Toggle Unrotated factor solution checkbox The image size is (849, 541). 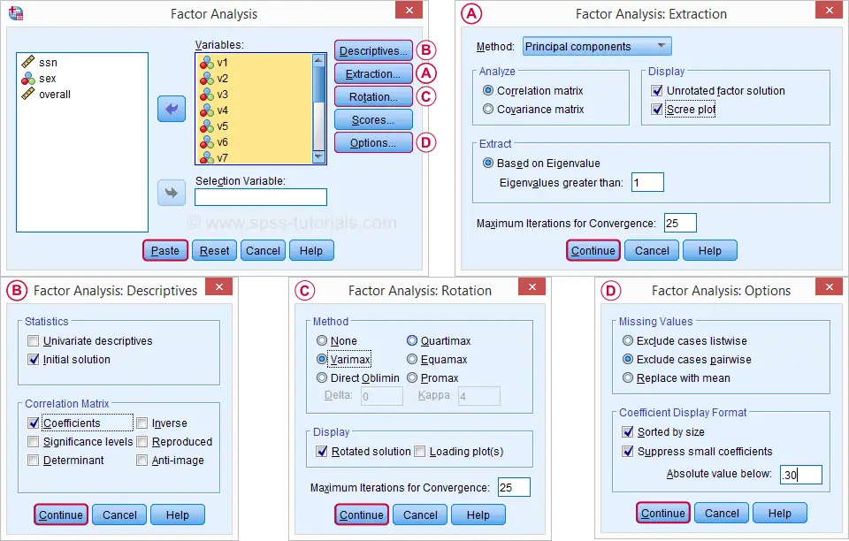tap(657, 90)
